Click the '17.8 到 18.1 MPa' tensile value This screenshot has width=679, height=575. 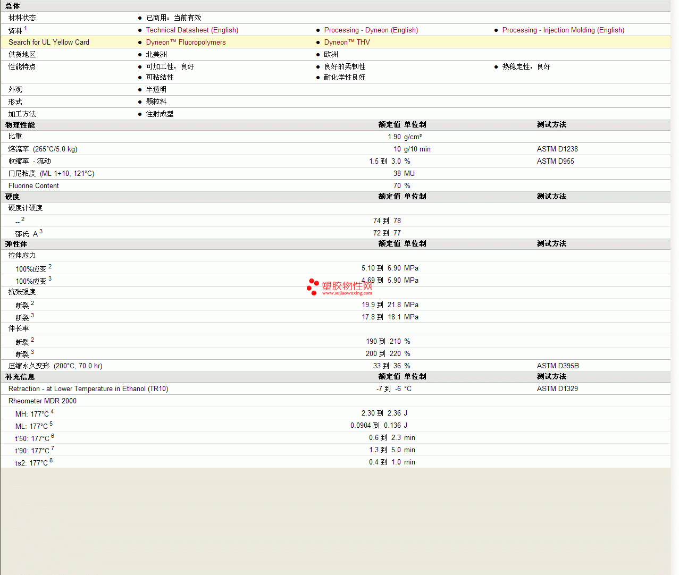coord(390,317)
